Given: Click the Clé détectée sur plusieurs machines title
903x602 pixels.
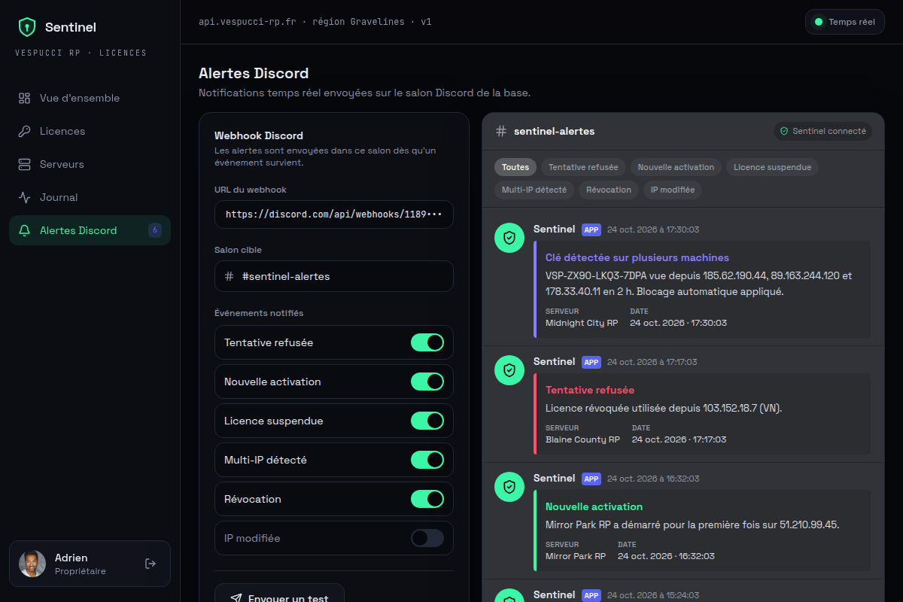Looking at the screenshot, I should pos(637,257).
